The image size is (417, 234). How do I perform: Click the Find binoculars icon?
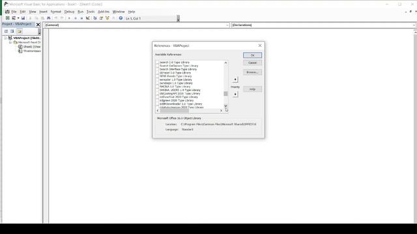49,18
